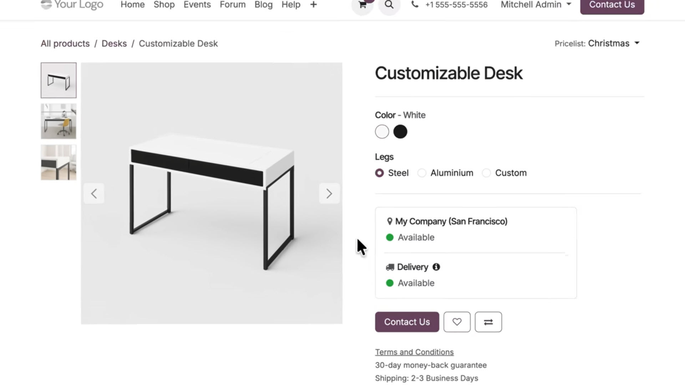Select Custom legs
The height and width of the screenshot is (385, 685).
pyautogui.click(x=486, y=173)
